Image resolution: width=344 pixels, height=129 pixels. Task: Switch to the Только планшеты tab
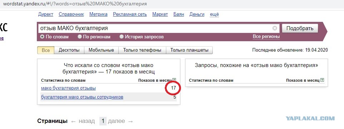click(x=189, y=50)
